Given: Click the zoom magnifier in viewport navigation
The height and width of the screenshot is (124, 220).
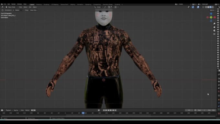Looking at the screenshot, I should [214, 23].
